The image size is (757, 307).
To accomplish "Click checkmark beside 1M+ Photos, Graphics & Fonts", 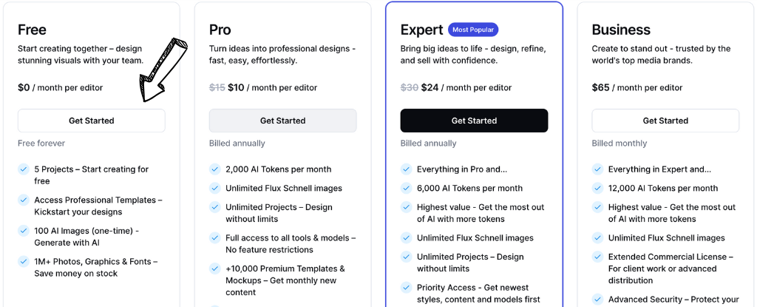I will click(x=24, y=262).
